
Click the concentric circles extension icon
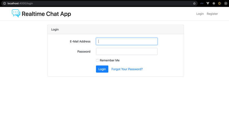pyautogui.click(x=226, y=3)
